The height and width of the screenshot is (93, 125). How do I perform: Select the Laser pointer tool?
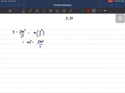point(71,11)
